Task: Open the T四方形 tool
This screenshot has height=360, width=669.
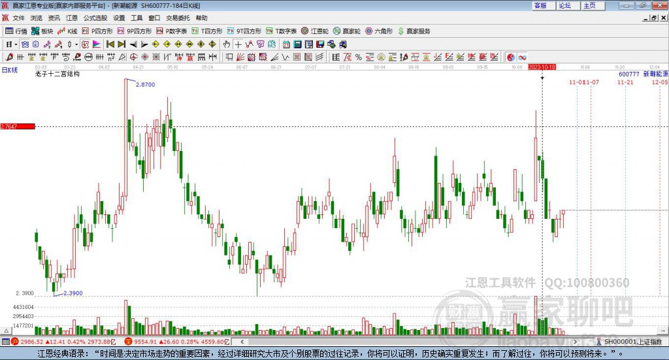Action: [x=207, y=31]
